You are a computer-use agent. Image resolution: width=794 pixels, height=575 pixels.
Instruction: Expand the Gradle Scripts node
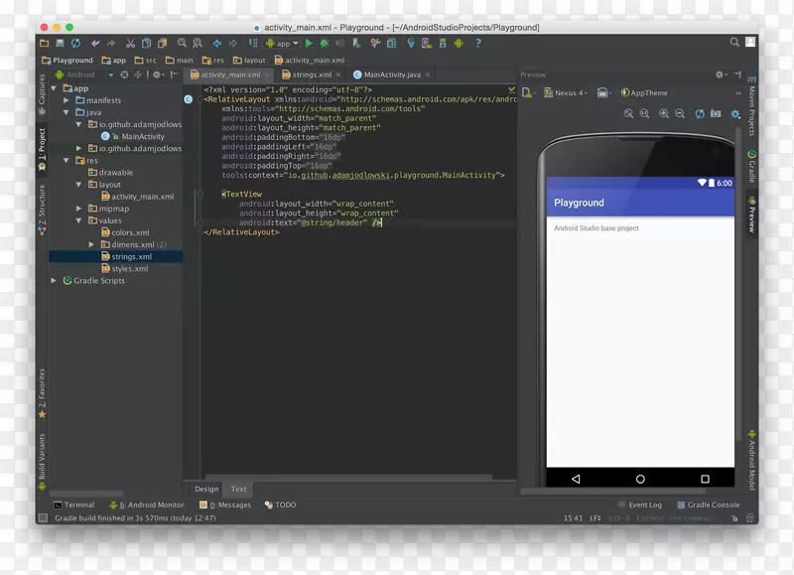pyautogui.click(x=53, y=280)
